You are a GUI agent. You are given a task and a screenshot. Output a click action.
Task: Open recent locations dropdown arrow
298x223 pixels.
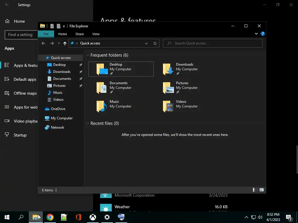pyautogui.click(x=59, y=43)
